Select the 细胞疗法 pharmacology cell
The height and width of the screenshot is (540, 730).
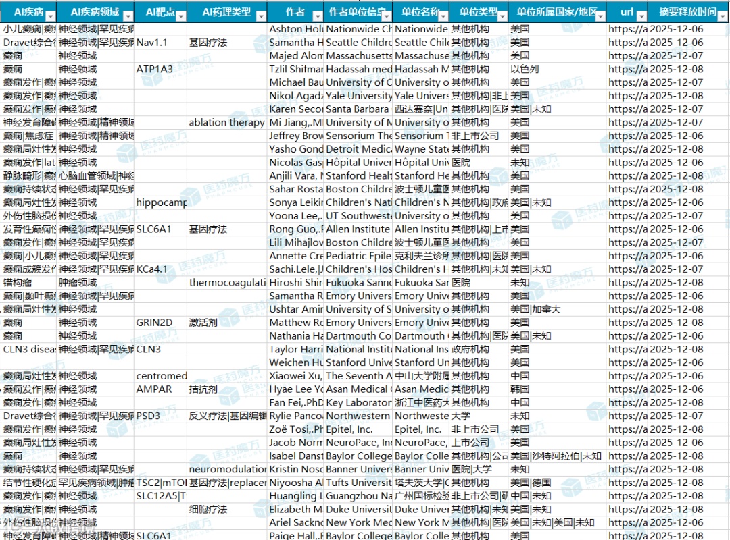tap(227, 510)
